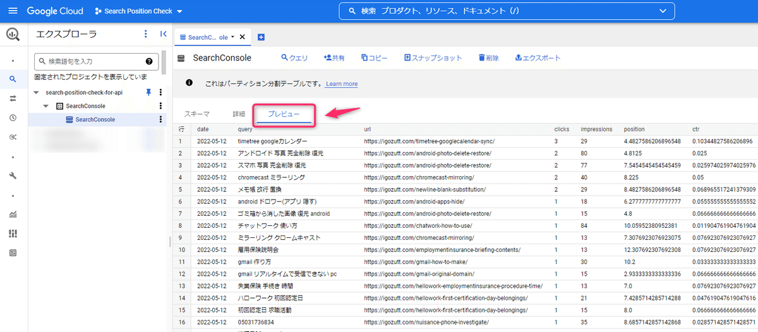Select the SQL workspace magnifier sidebar icon
This screenshot has height=332, width=758.
[x=13, y=80]
